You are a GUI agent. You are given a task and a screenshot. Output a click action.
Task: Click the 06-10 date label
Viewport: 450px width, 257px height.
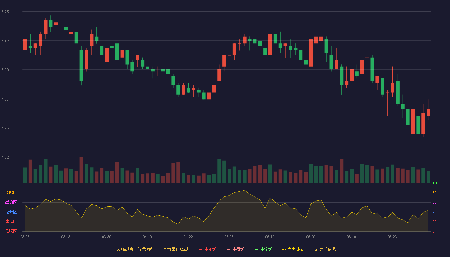pos(351,237)
